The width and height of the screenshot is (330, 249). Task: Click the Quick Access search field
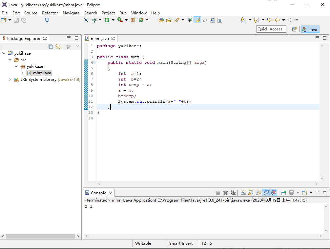[271, 29]
